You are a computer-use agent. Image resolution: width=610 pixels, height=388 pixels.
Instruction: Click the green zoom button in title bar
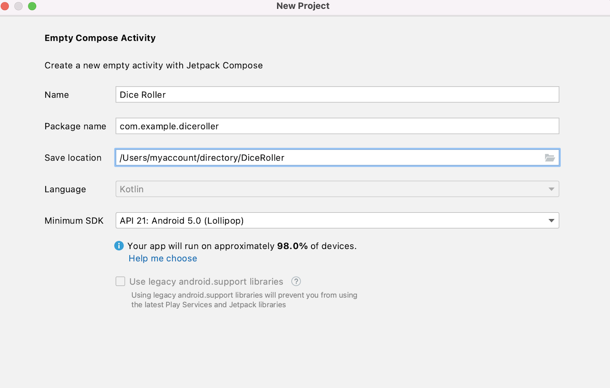pos(32,6)
